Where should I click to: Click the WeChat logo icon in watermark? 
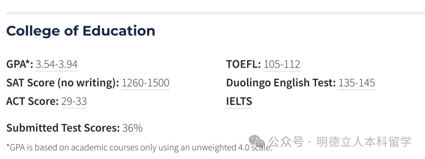point(257,141)
